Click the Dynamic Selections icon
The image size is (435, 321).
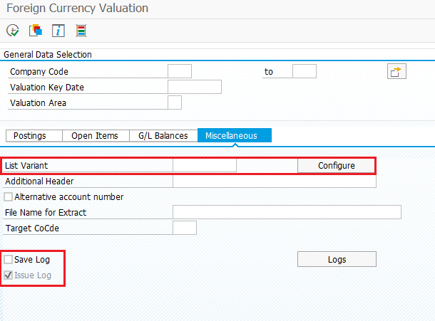(81, 31)
